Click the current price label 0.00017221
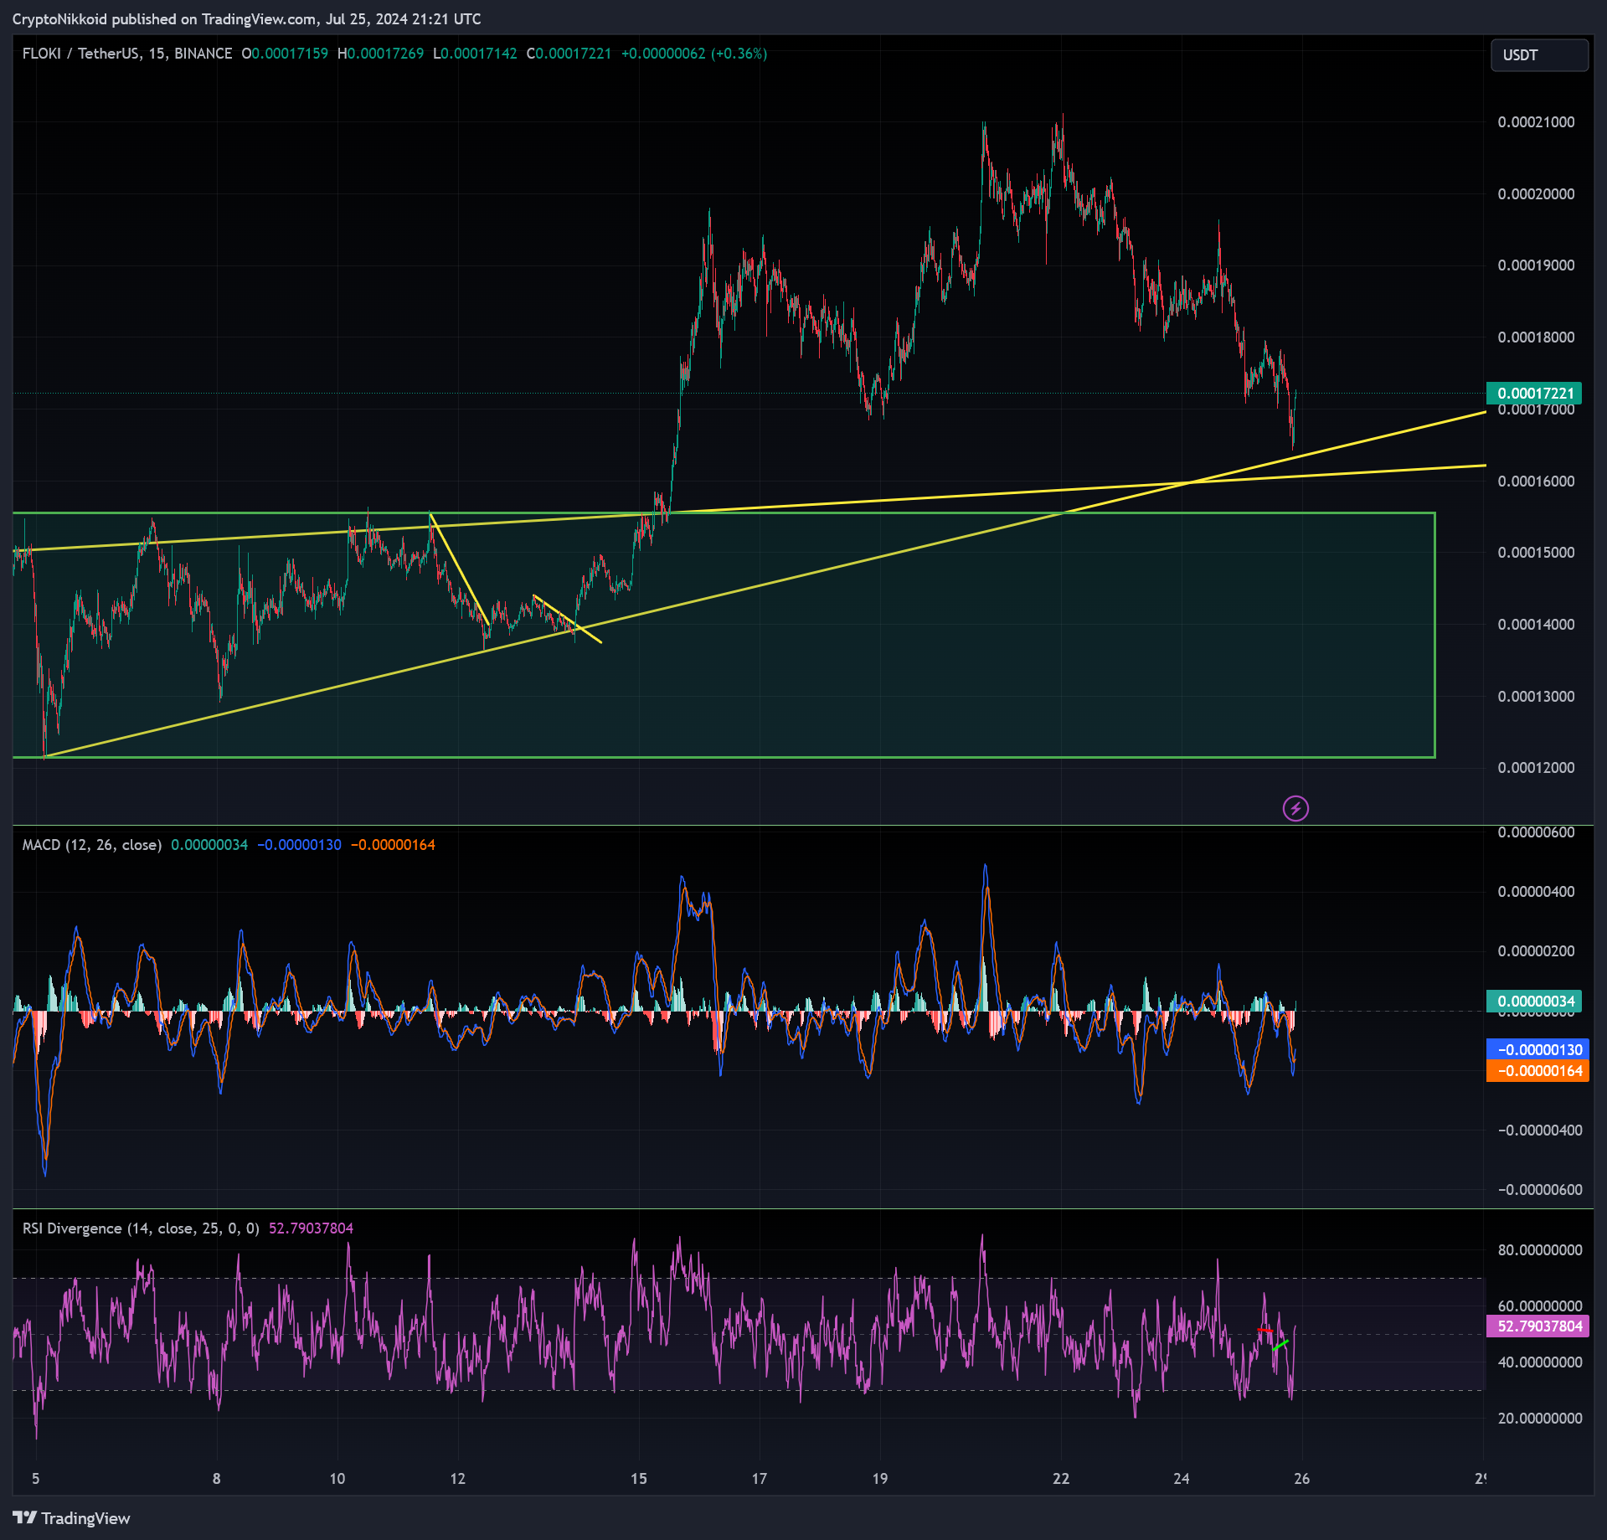 point(1535,394)
